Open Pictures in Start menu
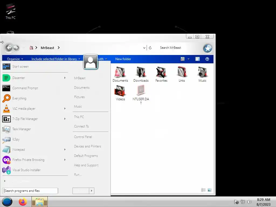This screenshot has width=276, height=207. [80, 97]
